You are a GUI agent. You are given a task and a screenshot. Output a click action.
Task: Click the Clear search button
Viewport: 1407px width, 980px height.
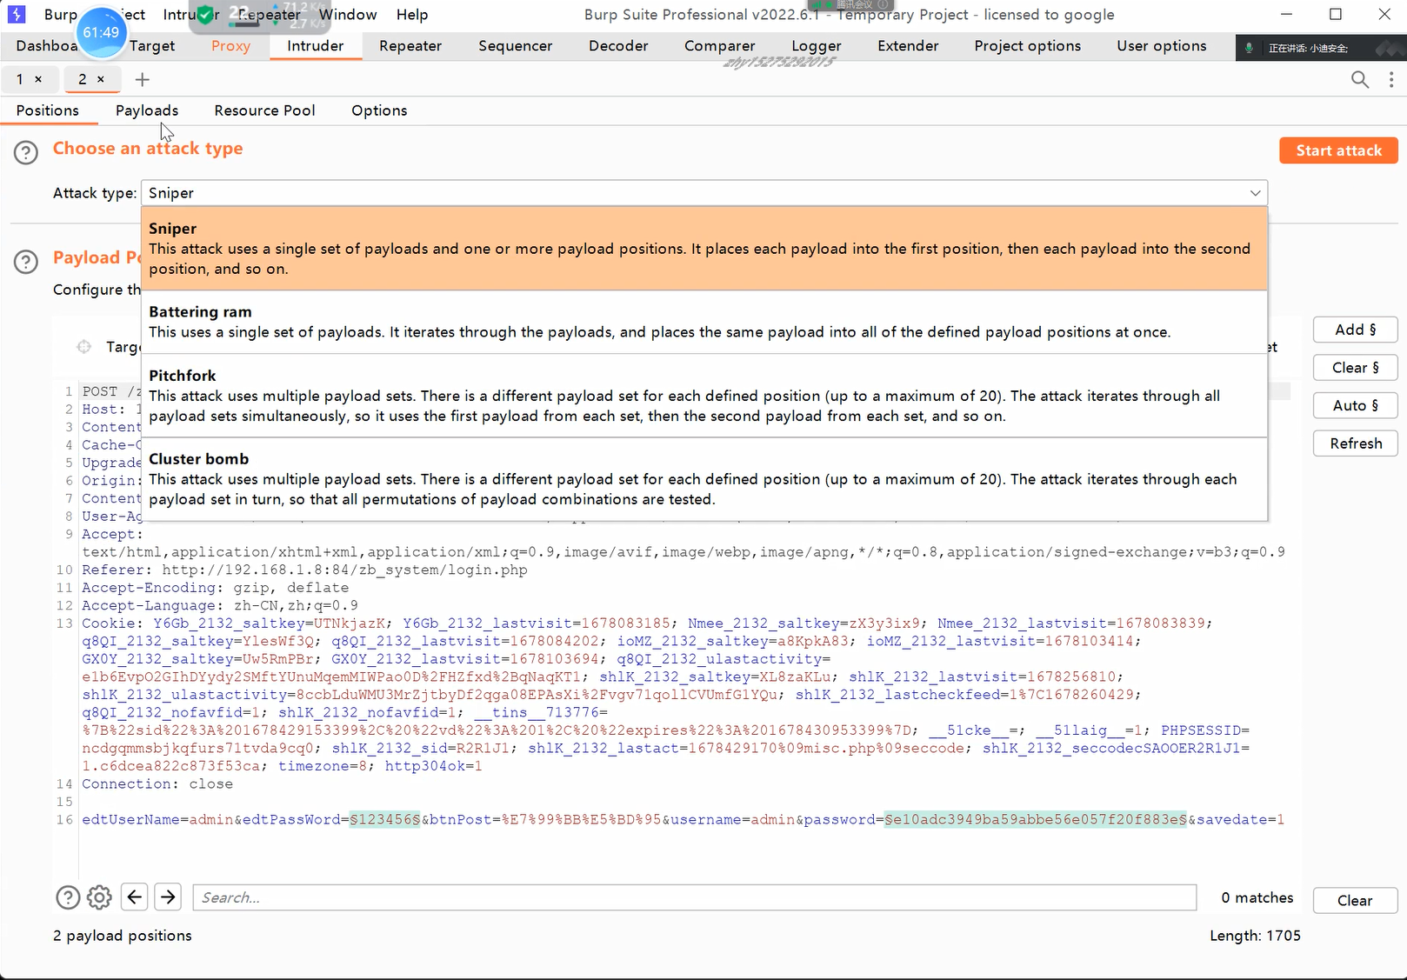click(x=1355, y=900)
